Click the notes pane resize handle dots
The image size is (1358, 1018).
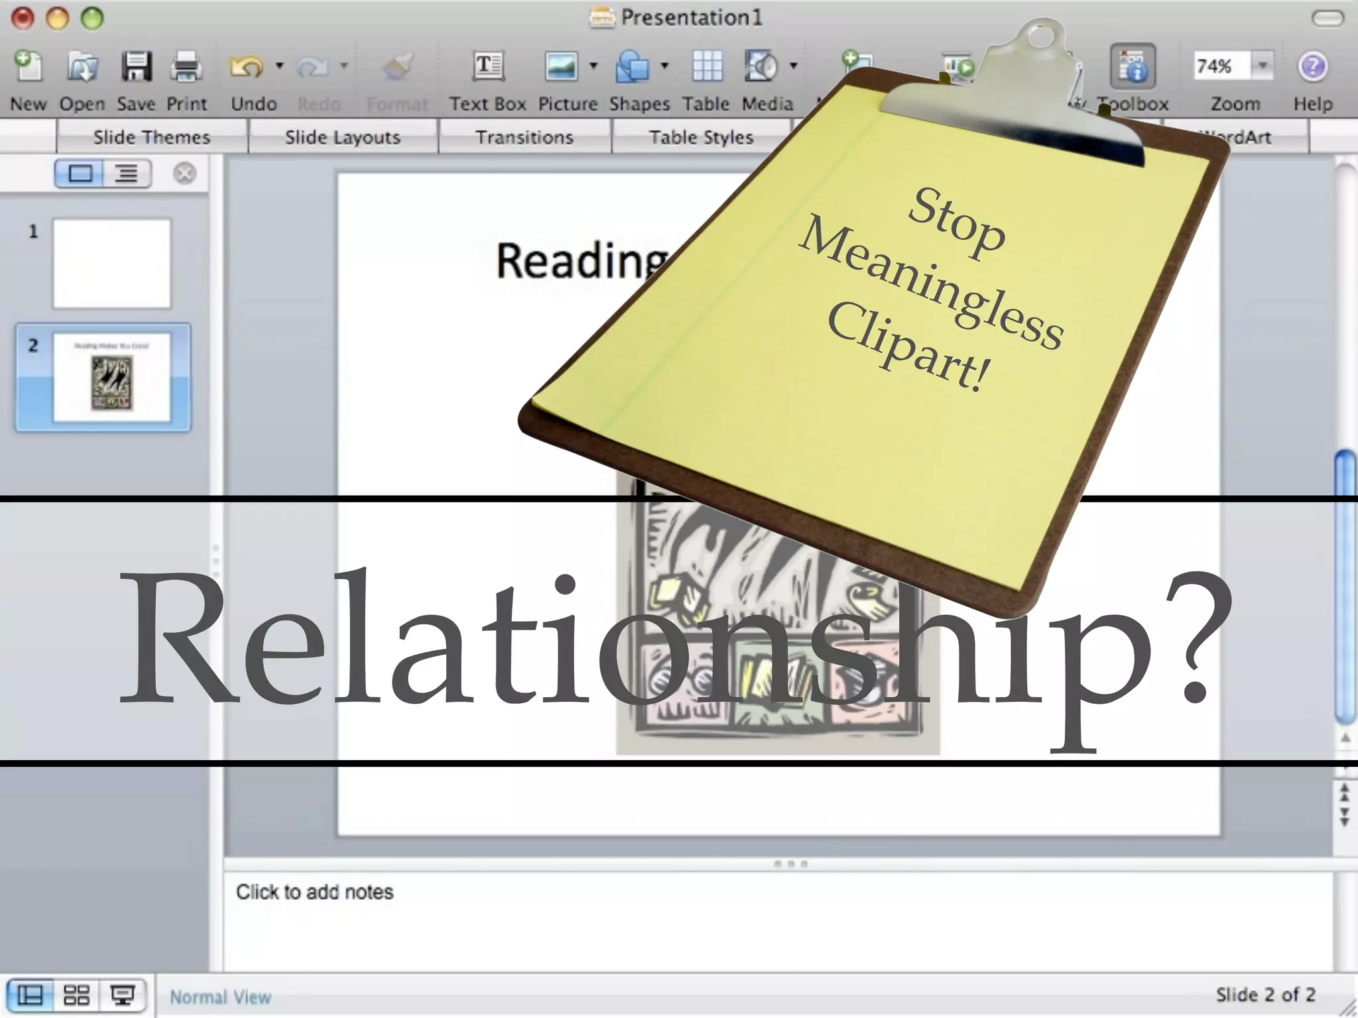[790, 864]
